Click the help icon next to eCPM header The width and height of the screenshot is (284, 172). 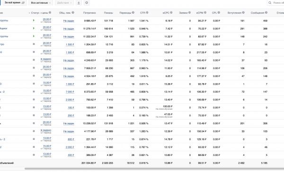[205, 12]
